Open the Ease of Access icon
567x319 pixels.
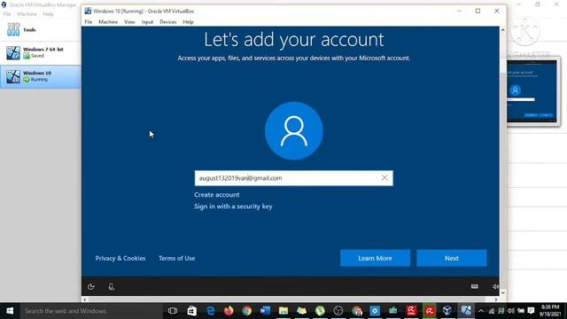(91, 287)
